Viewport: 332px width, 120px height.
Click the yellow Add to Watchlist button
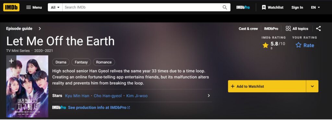tap(267, 86)
